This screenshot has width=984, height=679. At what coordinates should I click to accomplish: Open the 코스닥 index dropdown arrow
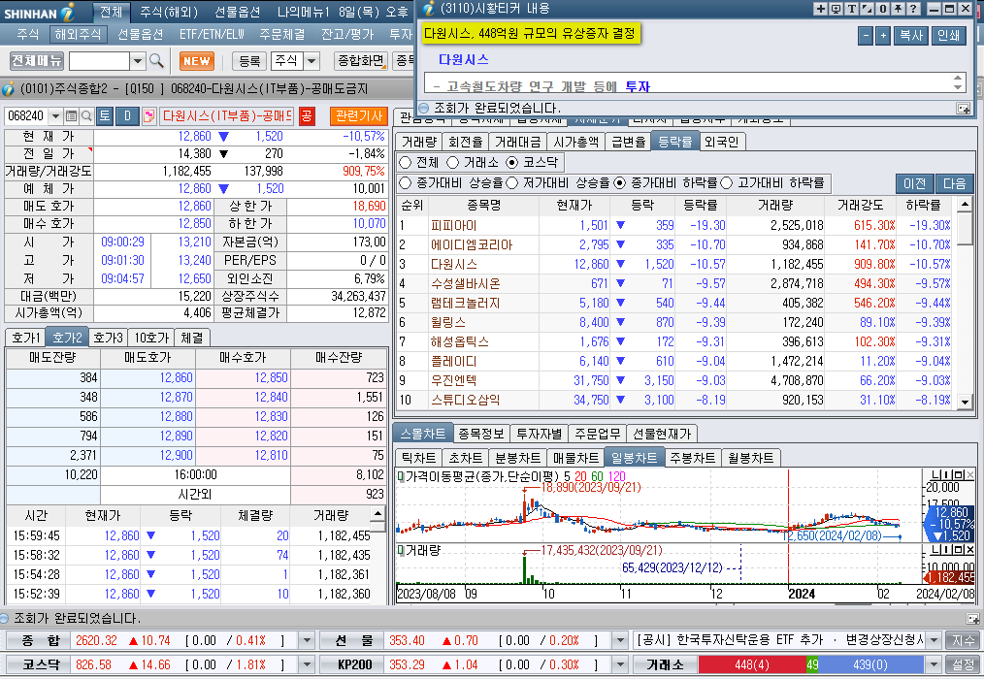pos(307,664)
